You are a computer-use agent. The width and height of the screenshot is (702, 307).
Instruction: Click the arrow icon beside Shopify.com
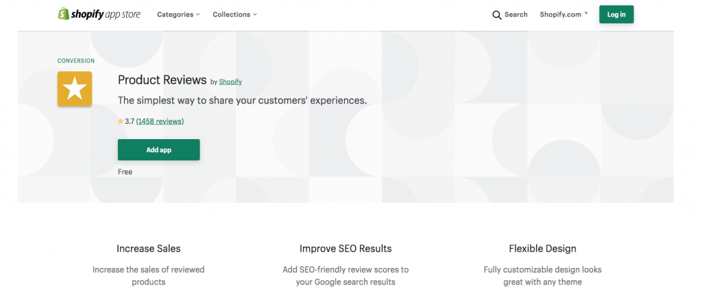coord(585,14)
